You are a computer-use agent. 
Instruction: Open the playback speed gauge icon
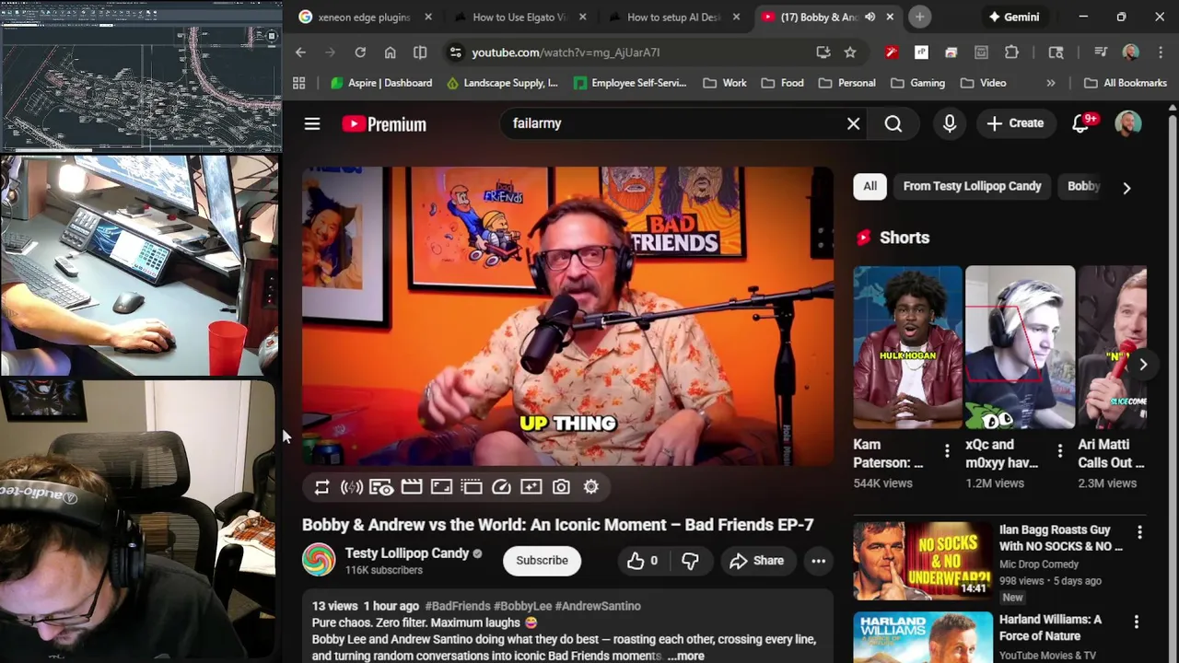pyautogui.click(x=501, y=487)
